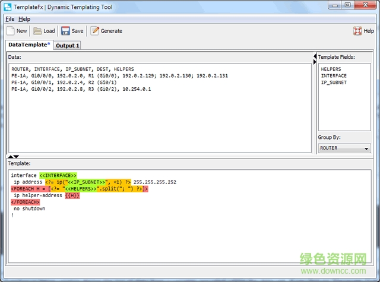Click the exclamation mark line in template
The width and height of the screenshot is (380, 282).
tap(12, 215)
